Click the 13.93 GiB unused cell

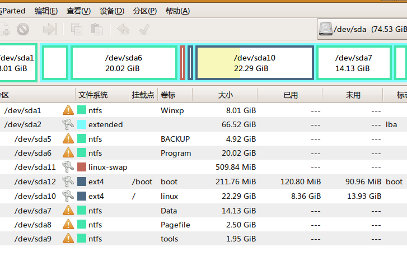[x=364, y=196]
